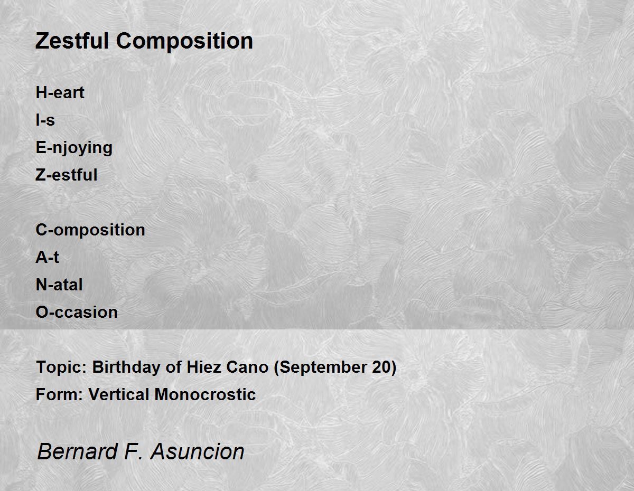Select the 'N-atal' line
Viewport: 634px width, 491px height.
(59, 285)
